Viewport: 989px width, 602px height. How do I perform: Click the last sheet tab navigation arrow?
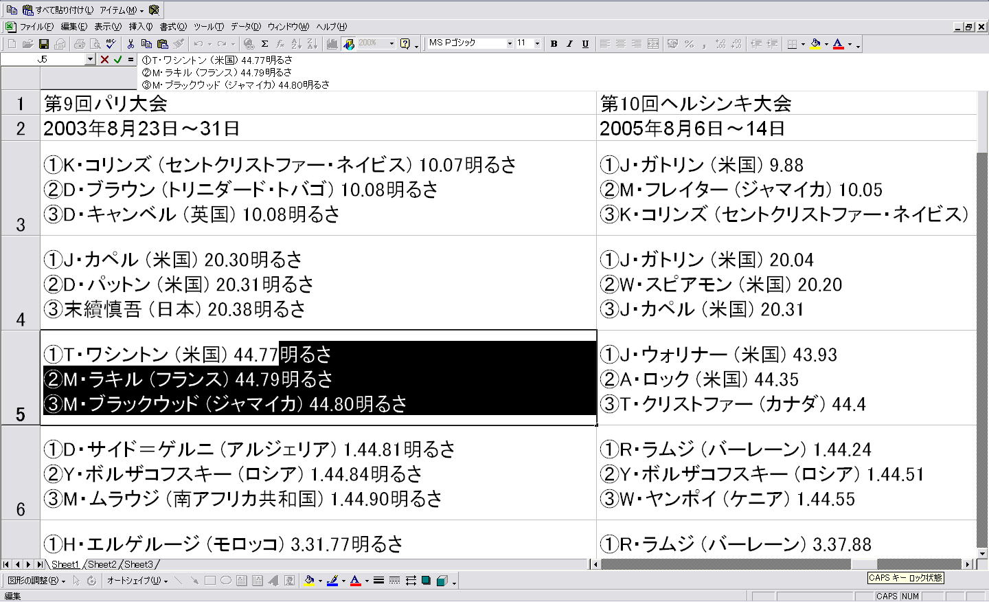point(39,564)
